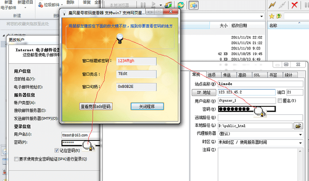Check the 匿名 anonymous checkbox

pos(291,101)
